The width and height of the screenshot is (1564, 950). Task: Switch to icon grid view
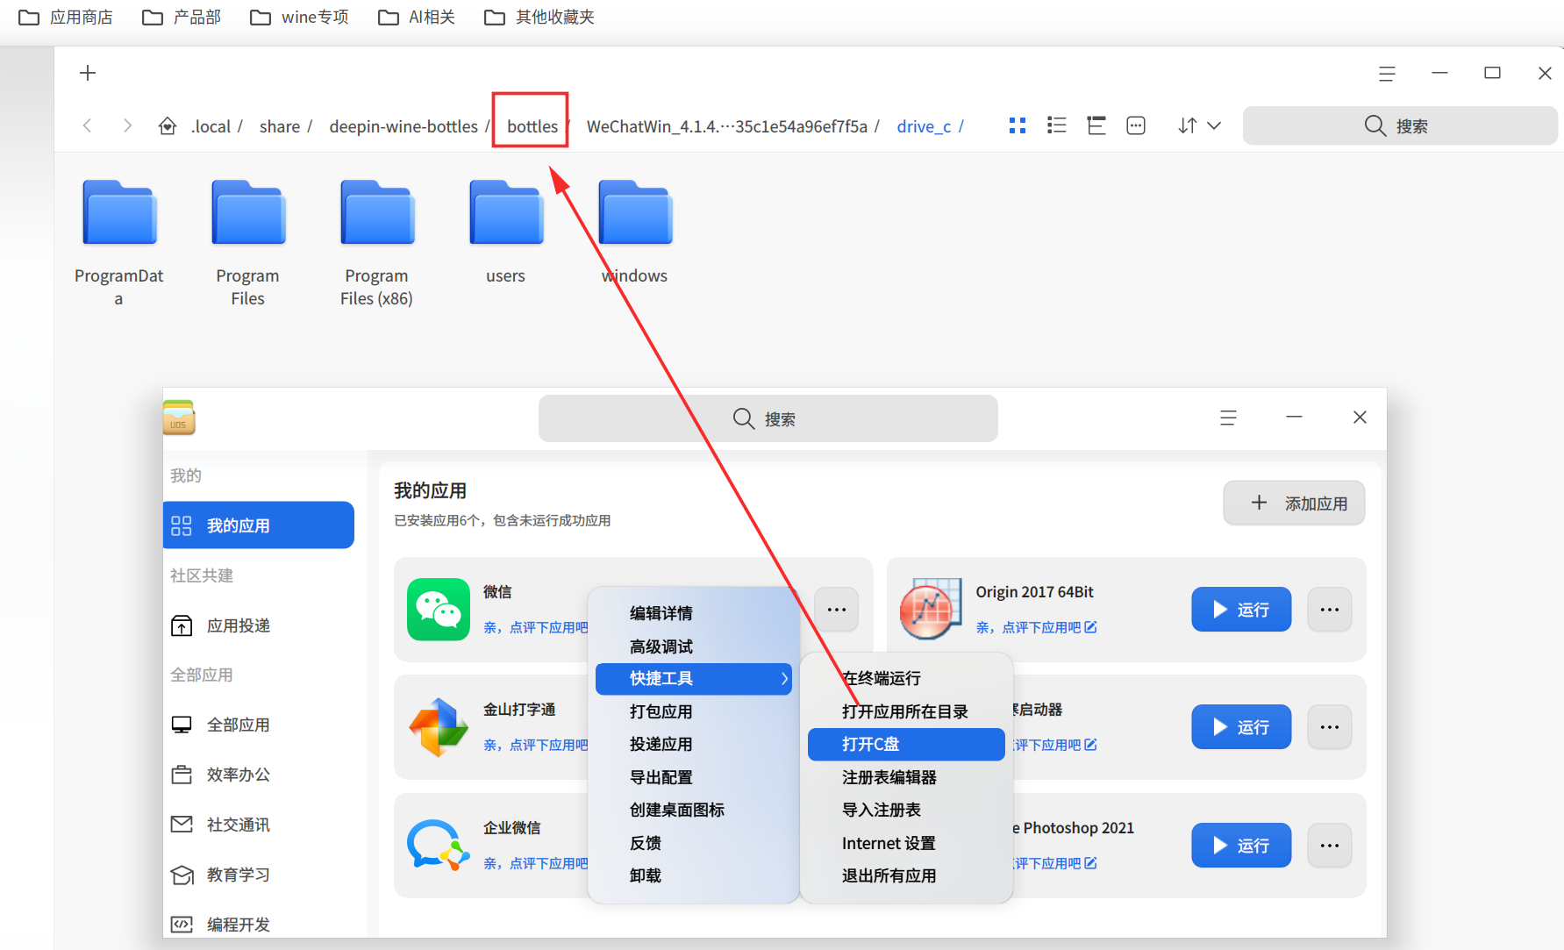(x=1018, y=126)
